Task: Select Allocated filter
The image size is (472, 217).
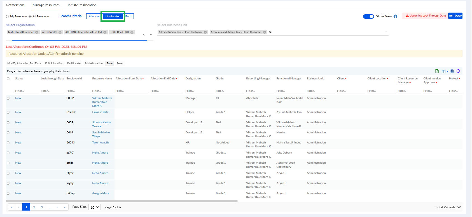Action: coord(94,16)
